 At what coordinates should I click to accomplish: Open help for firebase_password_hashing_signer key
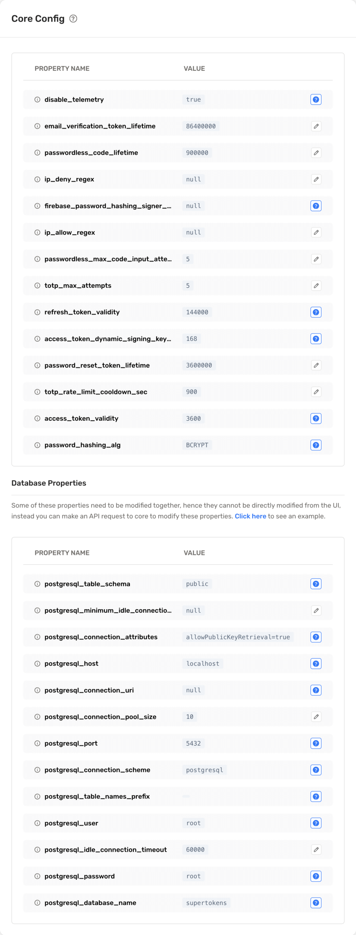pyautogui.click(x=316, y=206)
